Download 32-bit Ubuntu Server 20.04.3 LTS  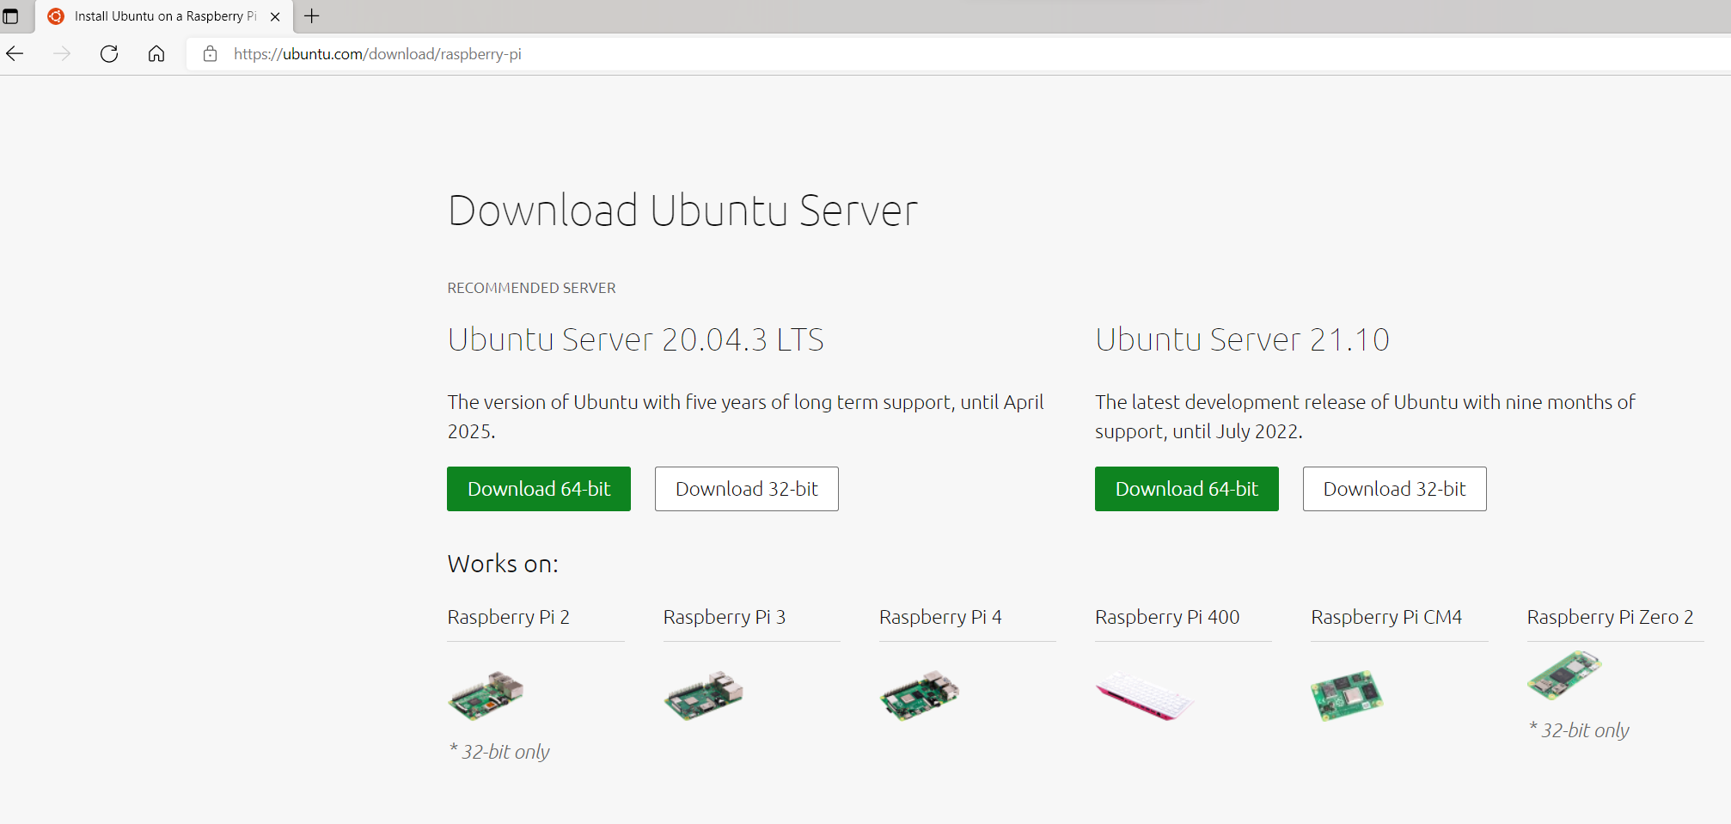click(747, 489)
